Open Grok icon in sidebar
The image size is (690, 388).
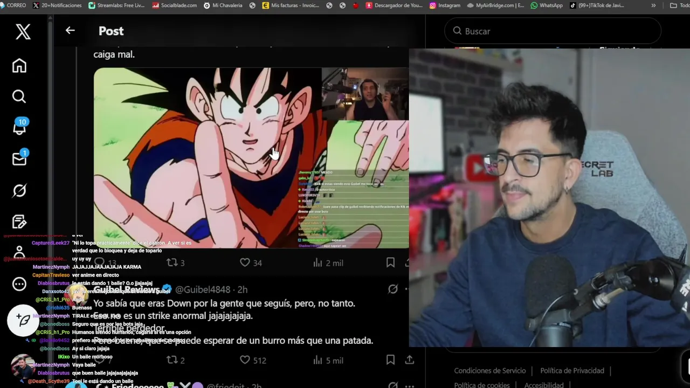coord(19,191)
